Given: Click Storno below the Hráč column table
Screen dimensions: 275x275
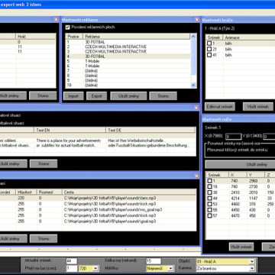Looking at the screenshot, I should (43, 95).
